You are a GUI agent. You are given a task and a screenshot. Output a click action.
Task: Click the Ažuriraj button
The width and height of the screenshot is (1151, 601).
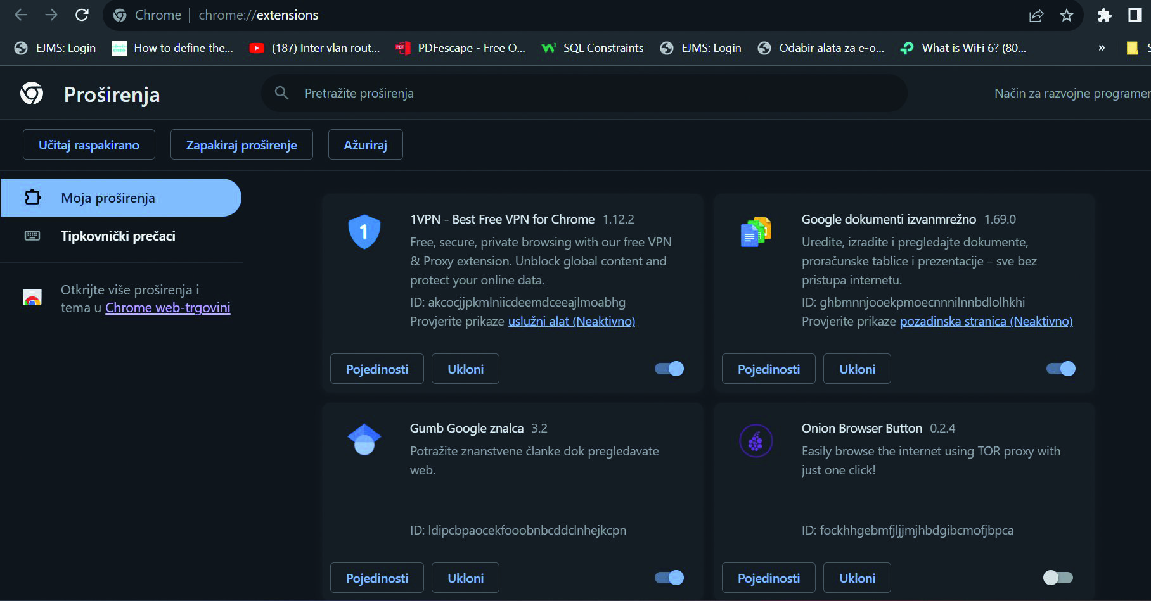365,145
